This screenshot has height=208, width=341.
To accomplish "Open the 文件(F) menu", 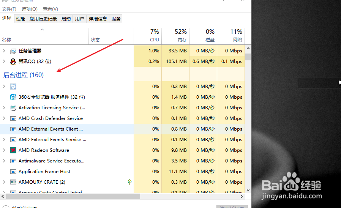I will [x=9, y=9].
